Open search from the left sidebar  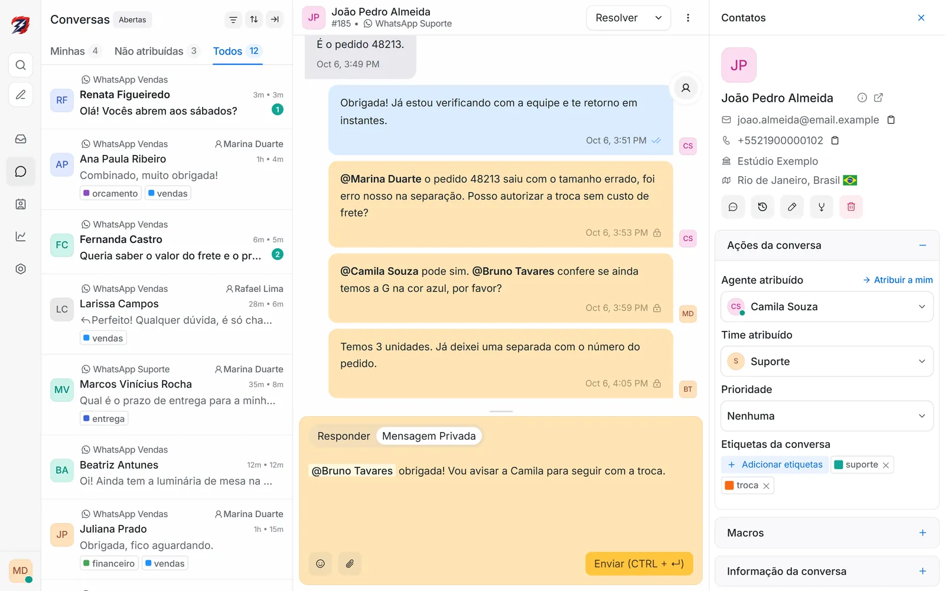tap(21, 65)
